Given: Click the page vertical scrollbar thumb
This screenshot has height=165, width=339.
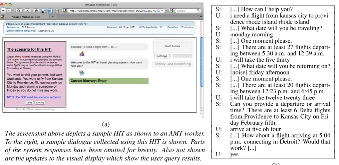Looking at the screenshot, I should coord(202,62).
